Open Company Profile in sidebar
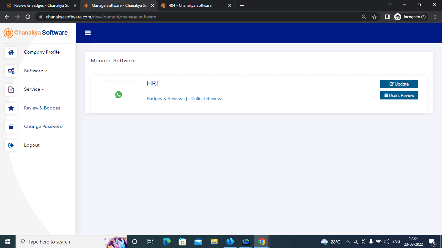The width and height of the screenshot is (442, 248). click(42, 52)
